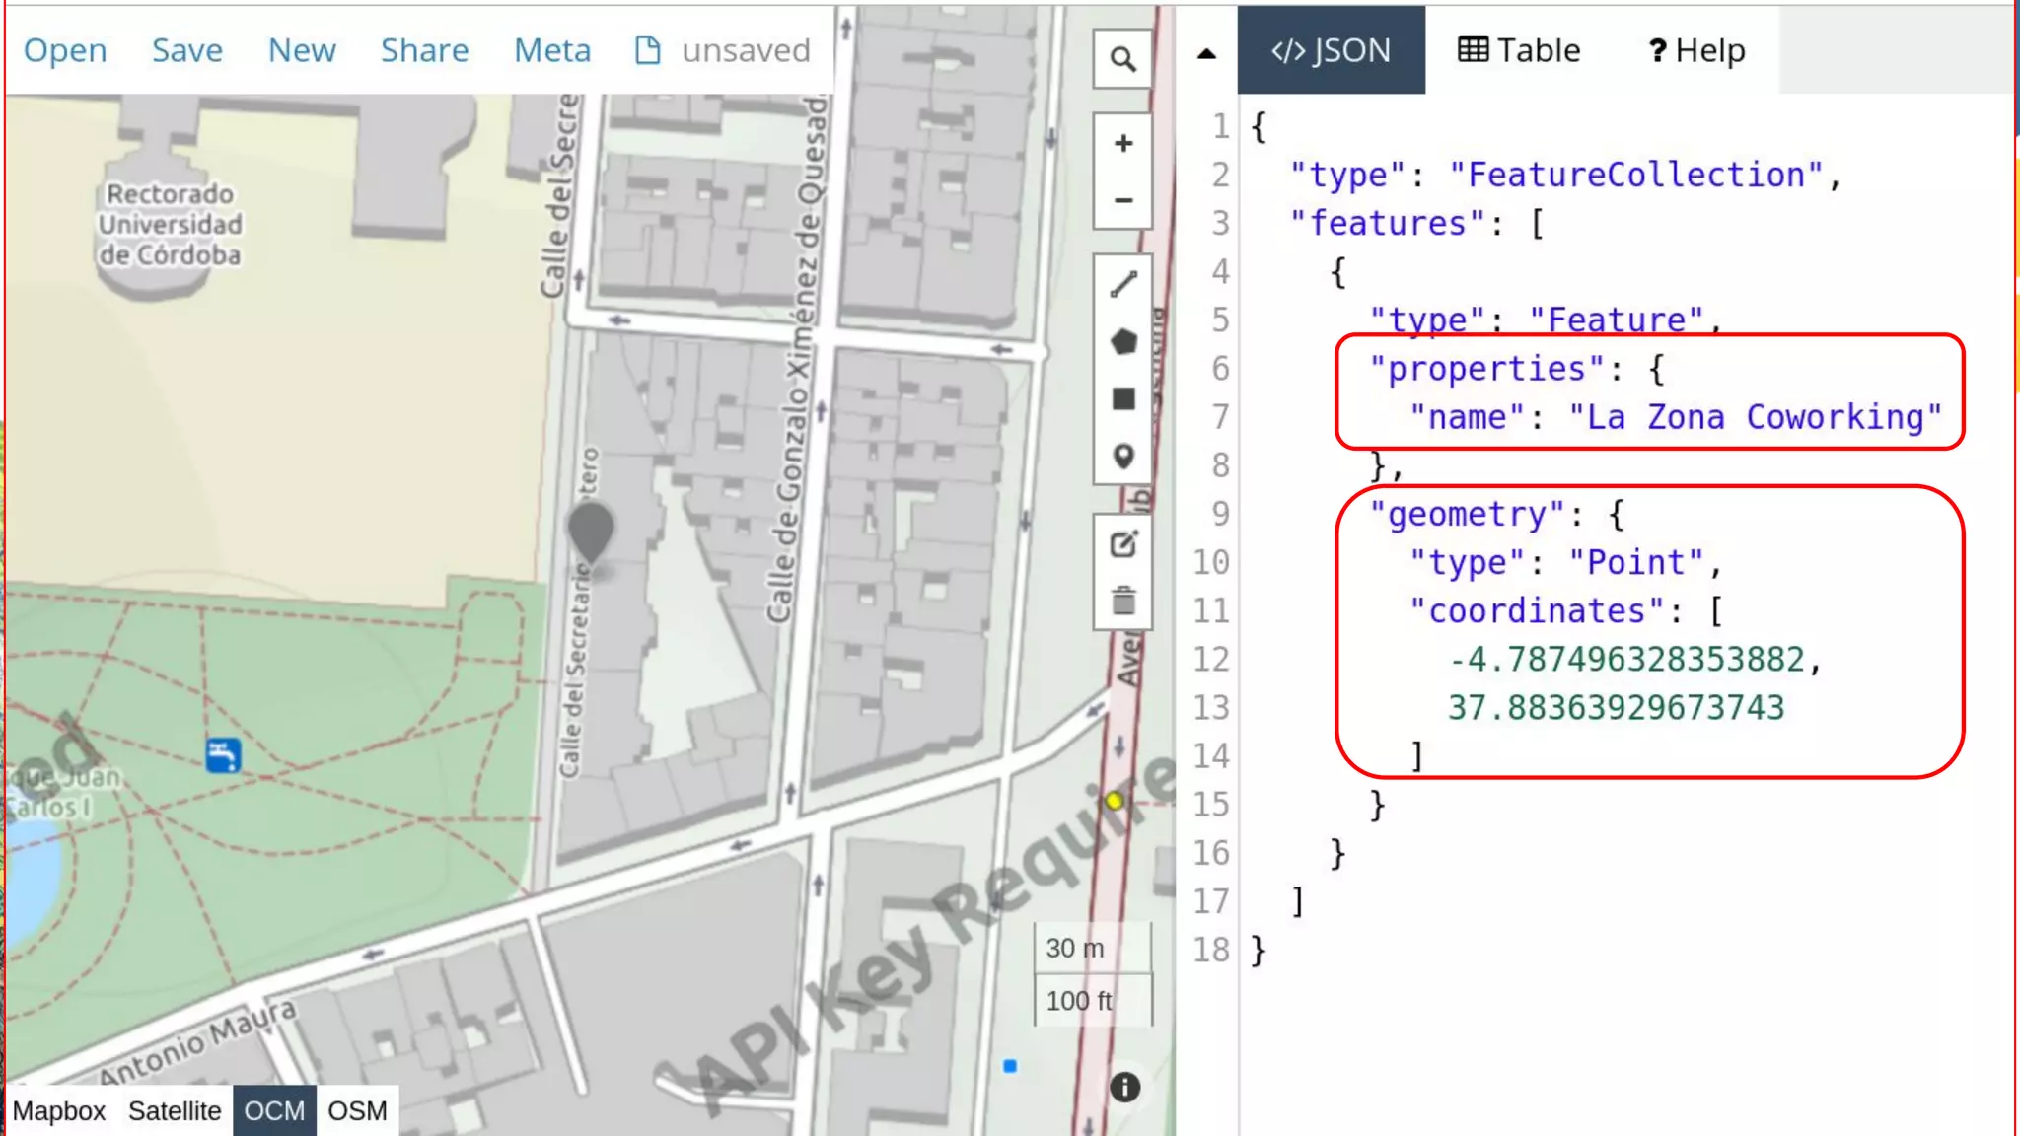Open the Save menu
This screenshot has height=1136, width=2020.
point(186,50)
